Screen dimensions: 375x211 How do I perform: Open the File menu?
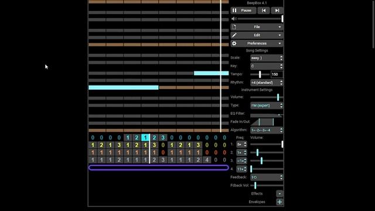click(257, 27)
